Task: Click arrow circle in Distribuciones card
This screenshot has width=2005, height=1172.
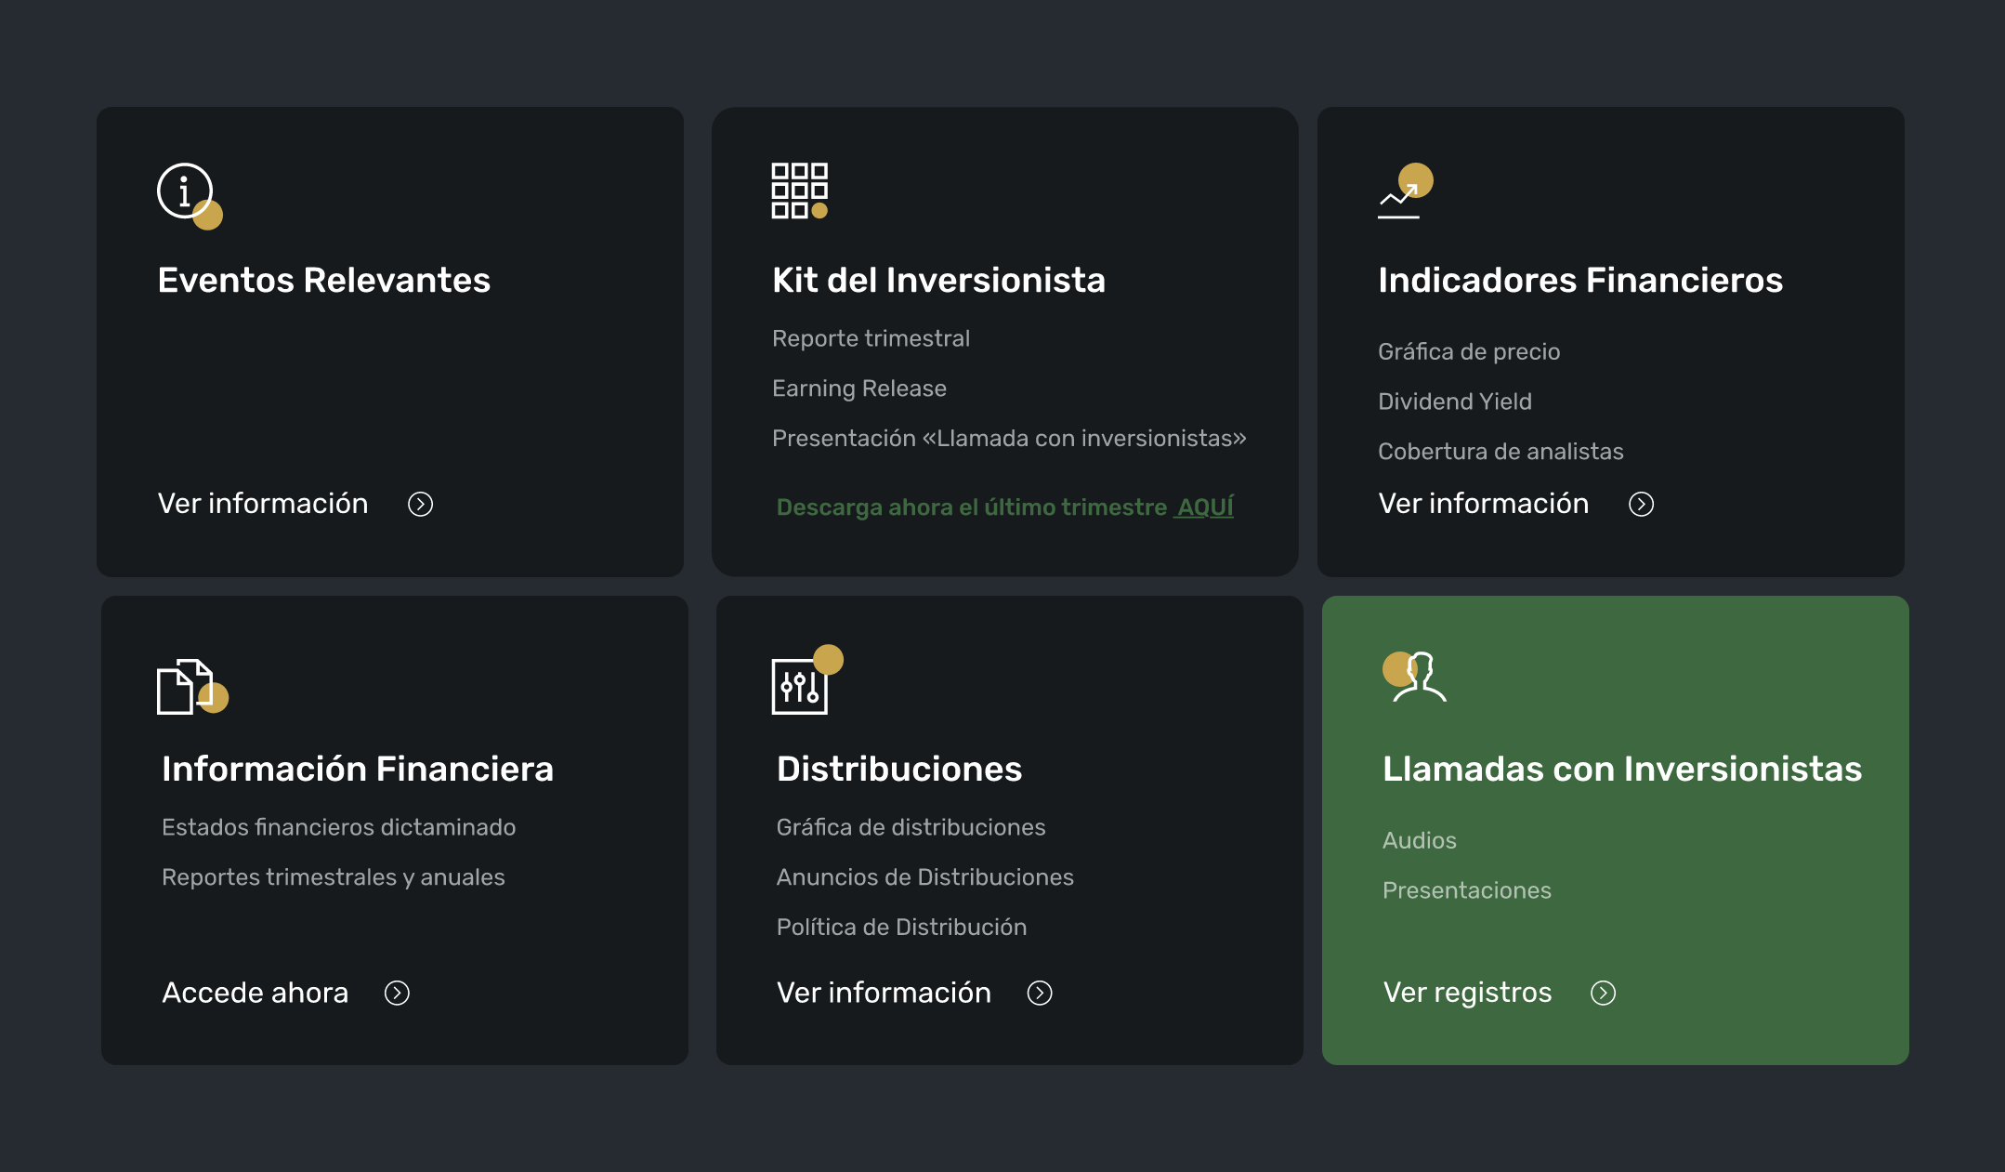Action: click(x=1039, y=993)
